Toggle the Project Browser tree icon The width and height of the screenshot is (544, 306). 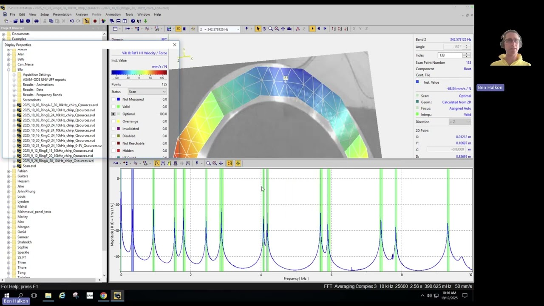pyautogui.click(x=87, y=21)
